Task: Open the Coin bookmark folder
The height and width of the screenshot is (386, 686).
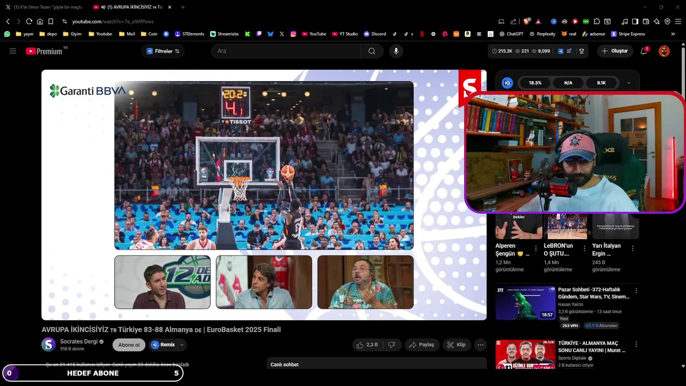Action: tap(149, 34)
